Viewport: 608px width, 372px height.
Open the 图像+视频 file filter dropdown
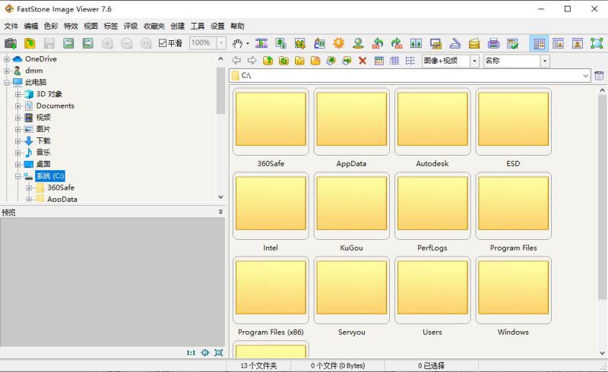click(474, 61)
